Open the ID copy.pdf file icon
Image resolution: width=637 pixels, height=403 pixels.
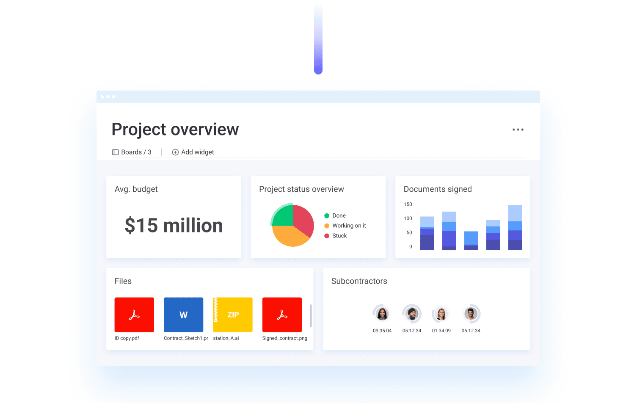pyautogui.click(x=134, y=315)
